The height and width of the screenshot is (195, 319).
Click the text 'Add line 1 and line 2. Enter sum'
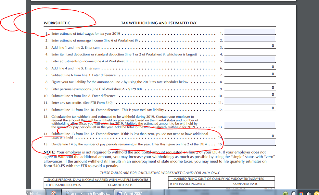point(75,47)
